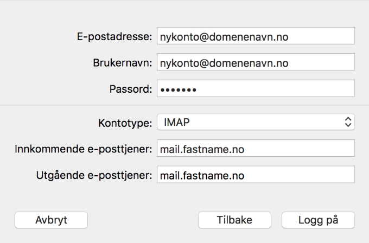Screen dimensions: 369x243
Task: Sign in with the Logg på button
Action: (318, 220)
